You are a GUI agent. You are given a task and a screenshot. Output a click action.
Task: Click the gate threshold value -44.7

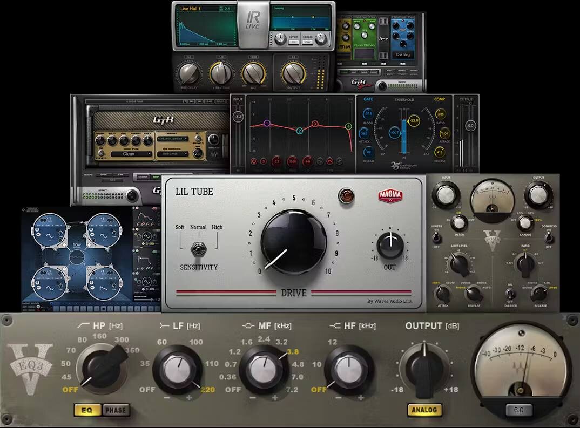tap(394, 132)
